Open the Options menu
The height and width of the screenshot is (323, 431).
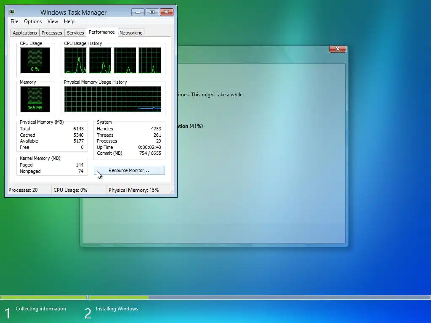pyautogui.click(x=33, y=21)
